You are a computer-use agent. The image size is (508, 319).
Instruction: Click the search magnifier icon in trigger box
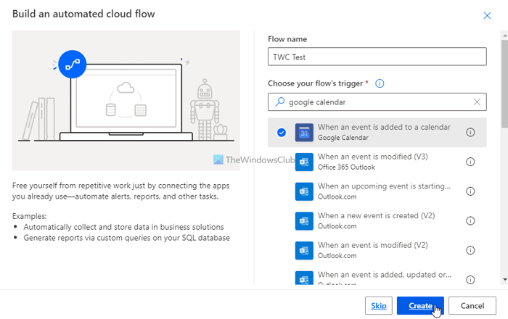point(279,102)
